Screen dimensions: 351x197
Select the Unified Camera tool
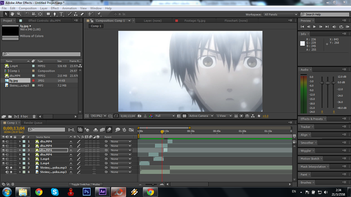pos(34,14)
